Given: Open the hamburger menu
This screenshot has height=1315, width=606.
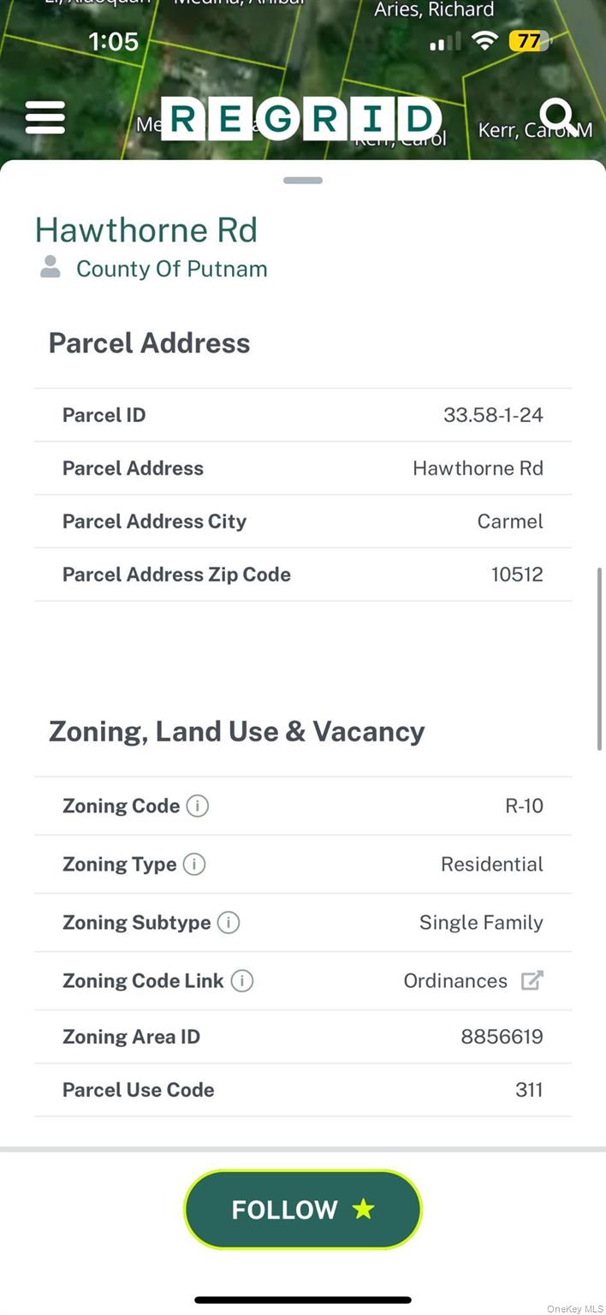Looking at the screenshot, I should tap(45, 117).
